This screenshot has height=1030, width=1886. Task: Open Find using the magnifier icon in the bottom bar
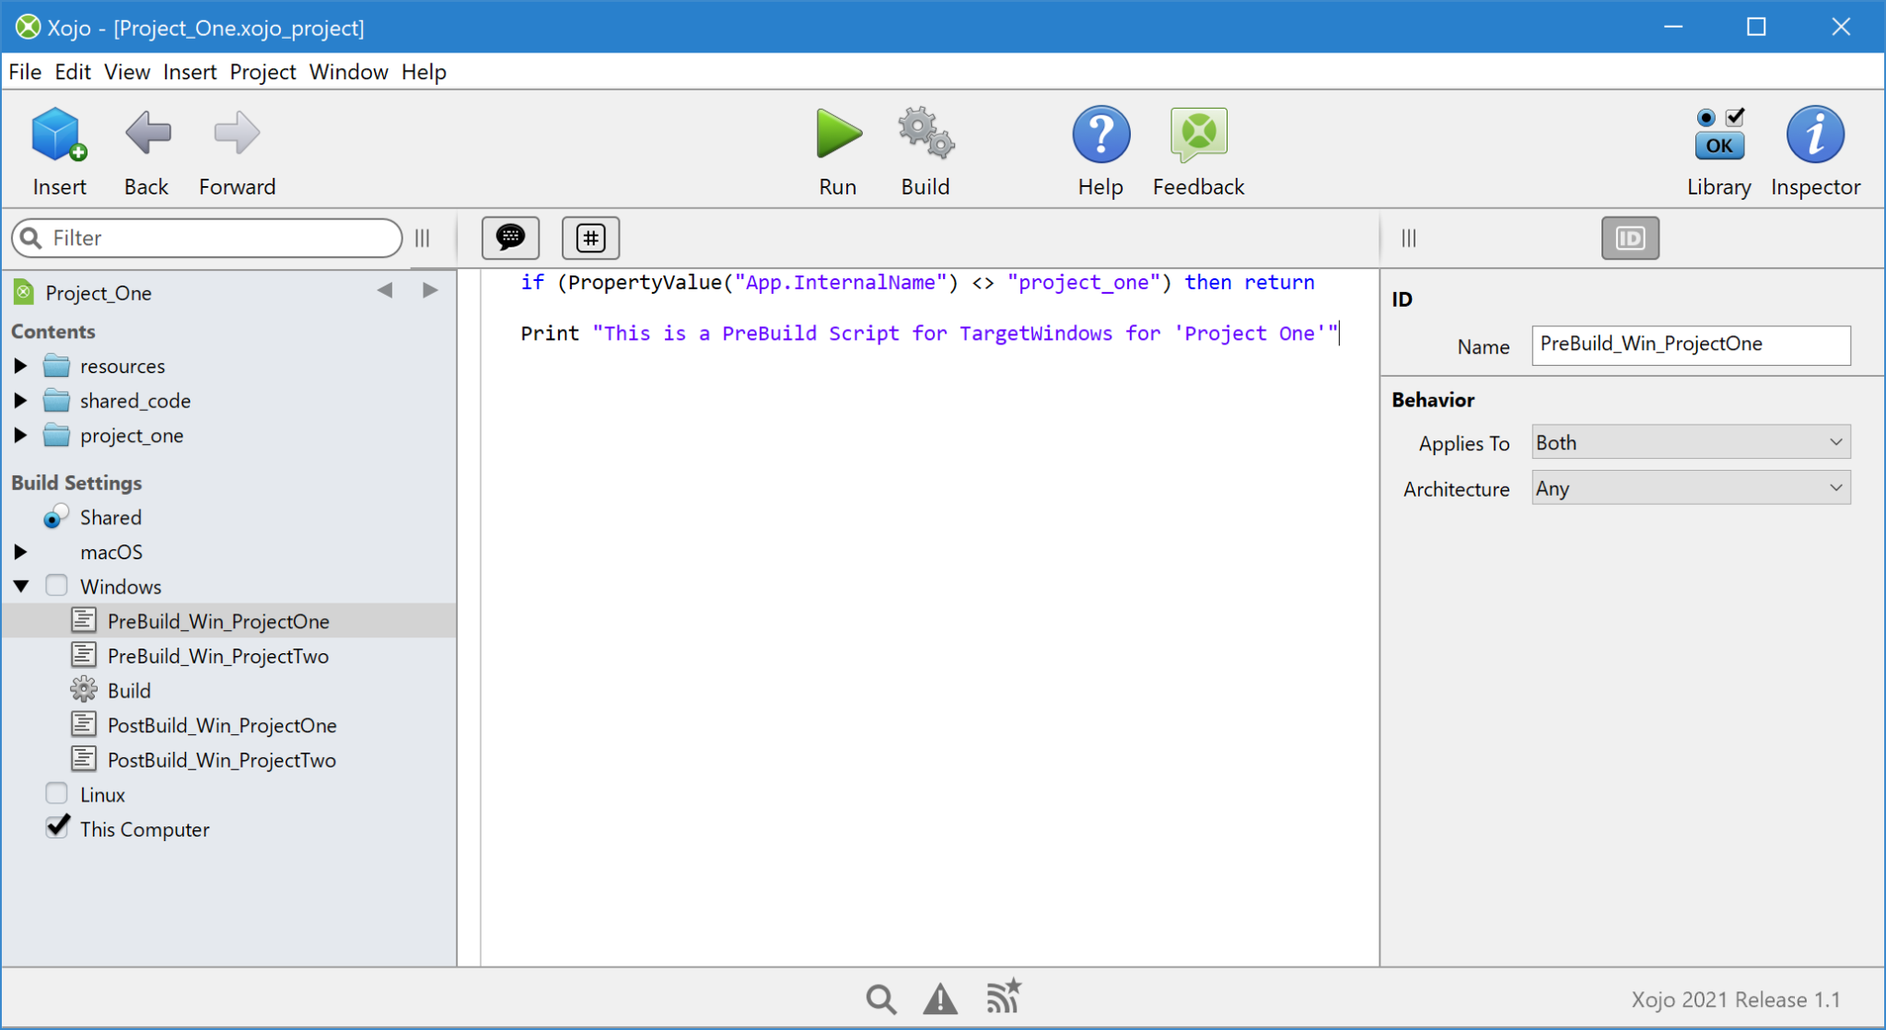click(x=881, y=999)
